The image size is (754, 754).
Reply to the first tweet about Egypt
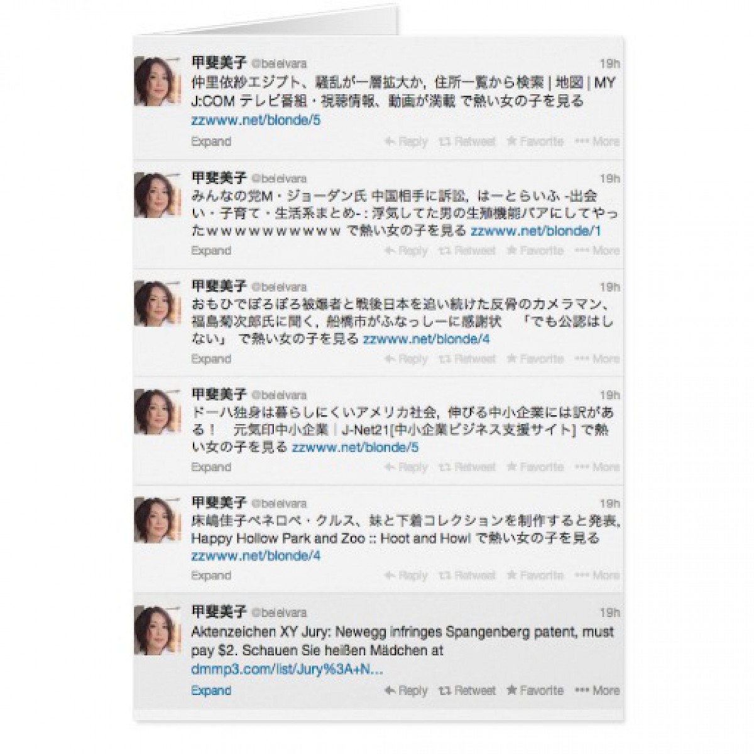[406, 142]
